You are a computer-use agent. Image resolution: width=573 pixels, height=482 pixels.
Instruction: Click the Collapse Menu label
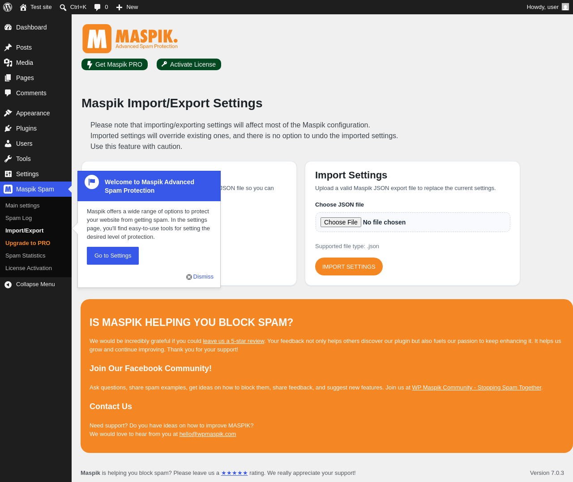tap(35, 284)
